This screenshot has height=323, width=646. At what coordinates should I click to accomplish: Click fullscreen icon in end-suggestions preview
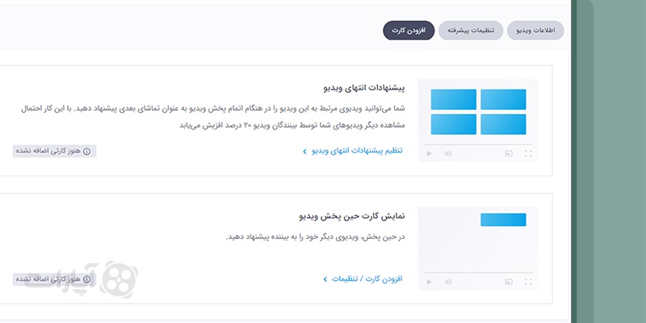[528, 153]
